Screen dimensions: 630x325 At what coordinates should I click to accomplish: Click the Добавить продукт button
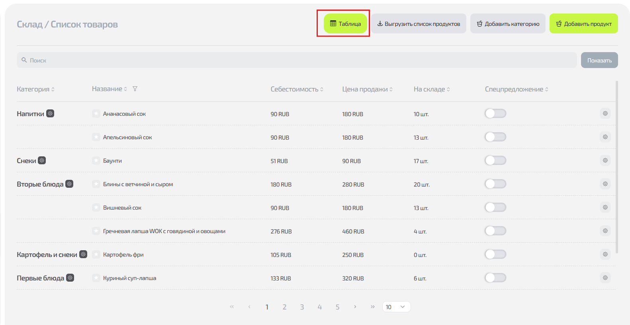tap(583, 23)
